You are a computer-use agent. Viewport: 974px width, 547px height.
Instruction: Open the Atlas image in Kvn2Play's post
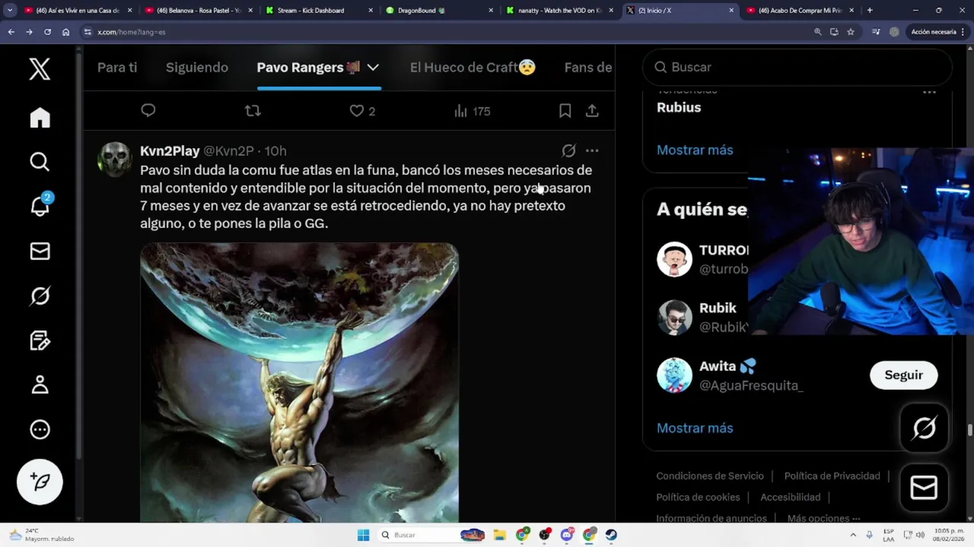tap(299, 382)
